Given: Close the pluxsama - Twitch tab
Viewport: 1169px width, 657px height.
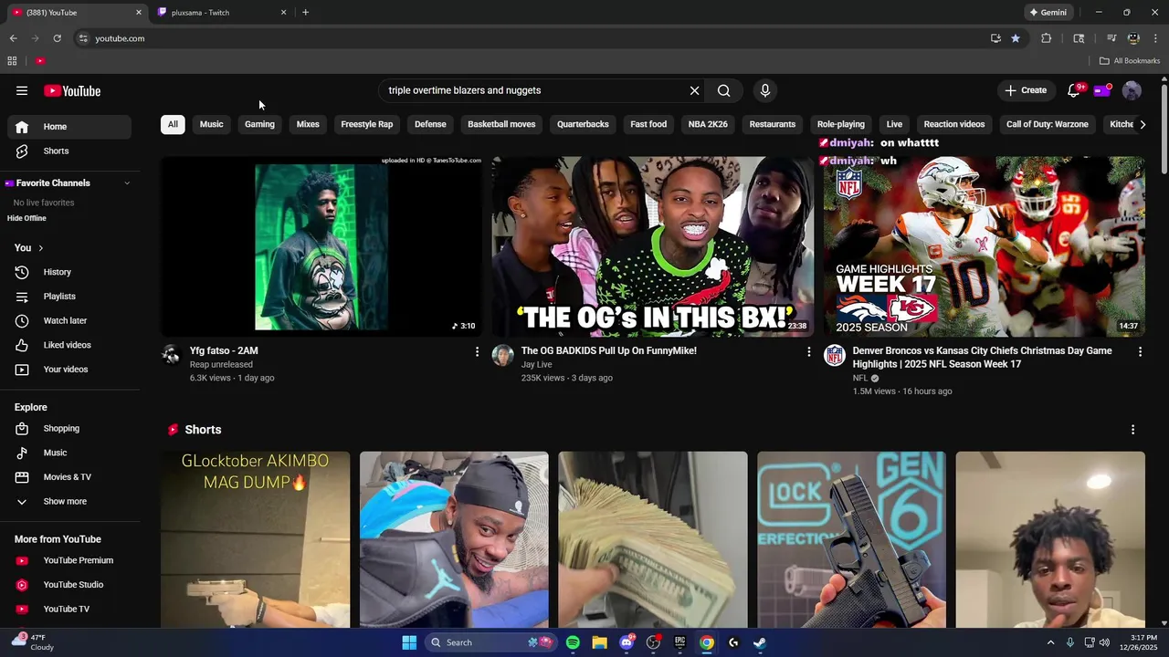Looking at the screenshot, I should (x=283, y=13).
